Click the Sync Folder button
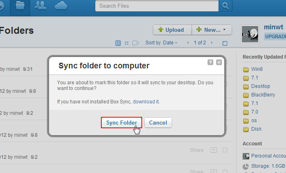Screen dimensions: 286x173 point(121,123)
